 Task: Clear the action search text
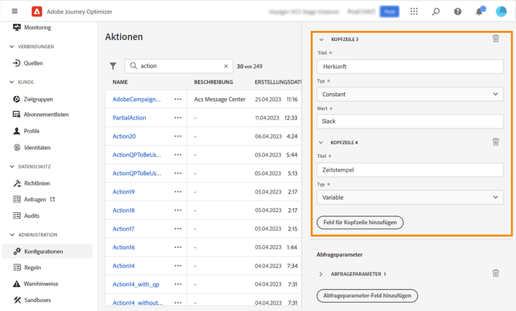point(226,66)
